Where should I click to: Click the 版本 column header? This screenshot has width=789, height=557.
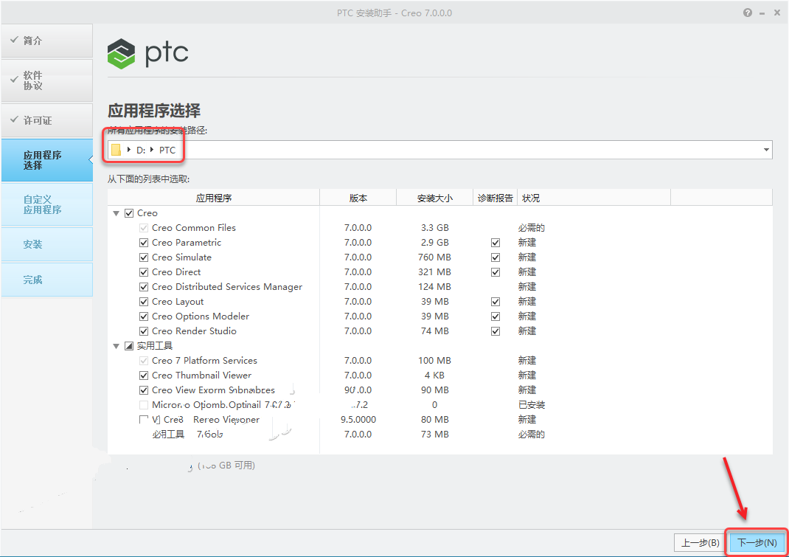(x=358, y=198)
